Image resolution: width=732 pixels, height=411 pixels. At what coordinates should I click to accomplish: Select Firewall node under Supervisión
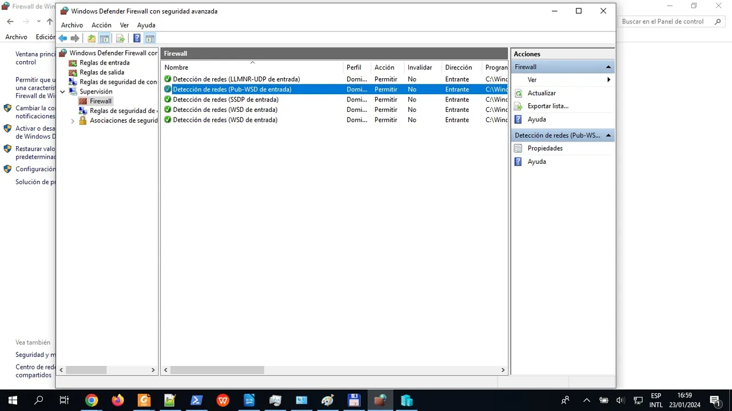click(x=101, y=101)
